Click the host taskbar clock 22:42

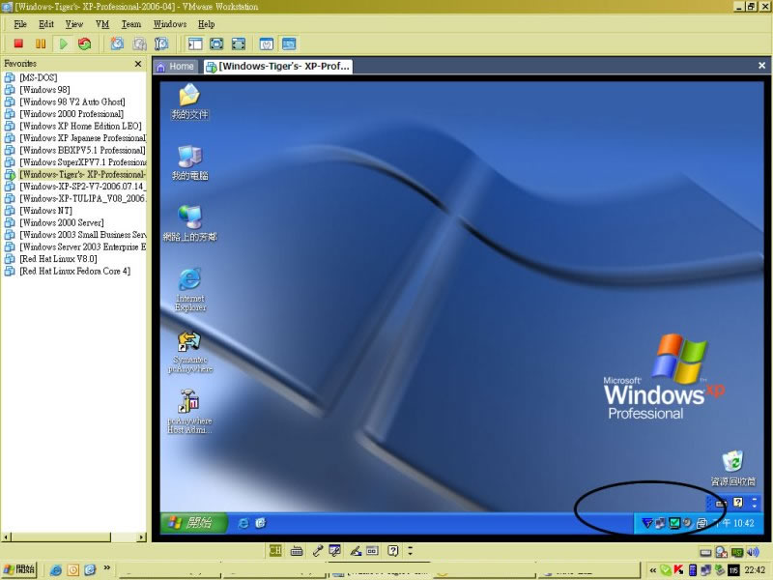click(x=755, y=570)
